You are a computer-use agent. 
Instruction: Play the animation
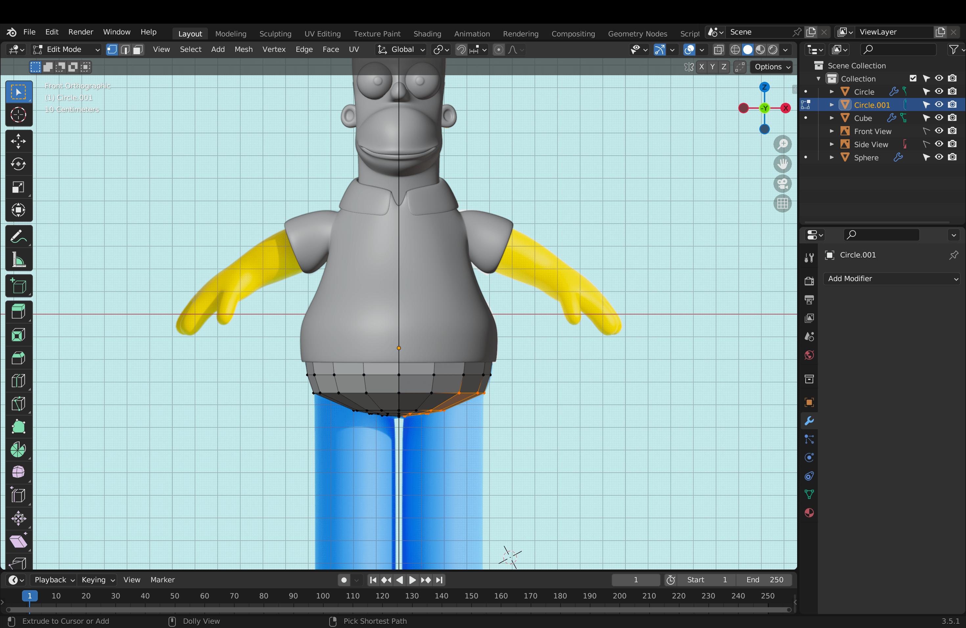(x=412, y=580)
